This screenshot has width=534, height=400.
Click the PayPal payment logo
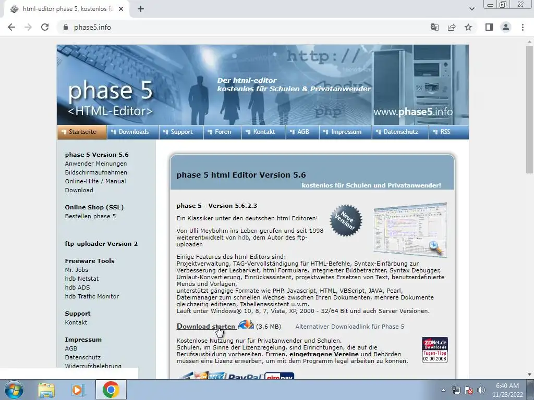[245, 376]
